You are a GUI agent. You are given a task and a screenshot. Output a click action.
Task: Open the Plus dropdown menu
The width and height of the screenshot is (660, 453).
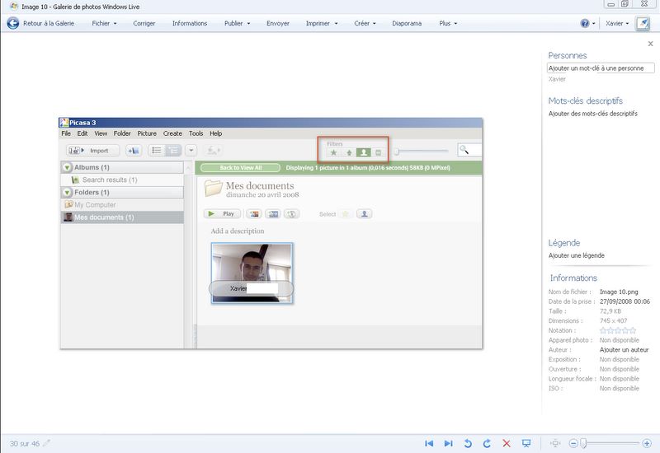point(448,24)
